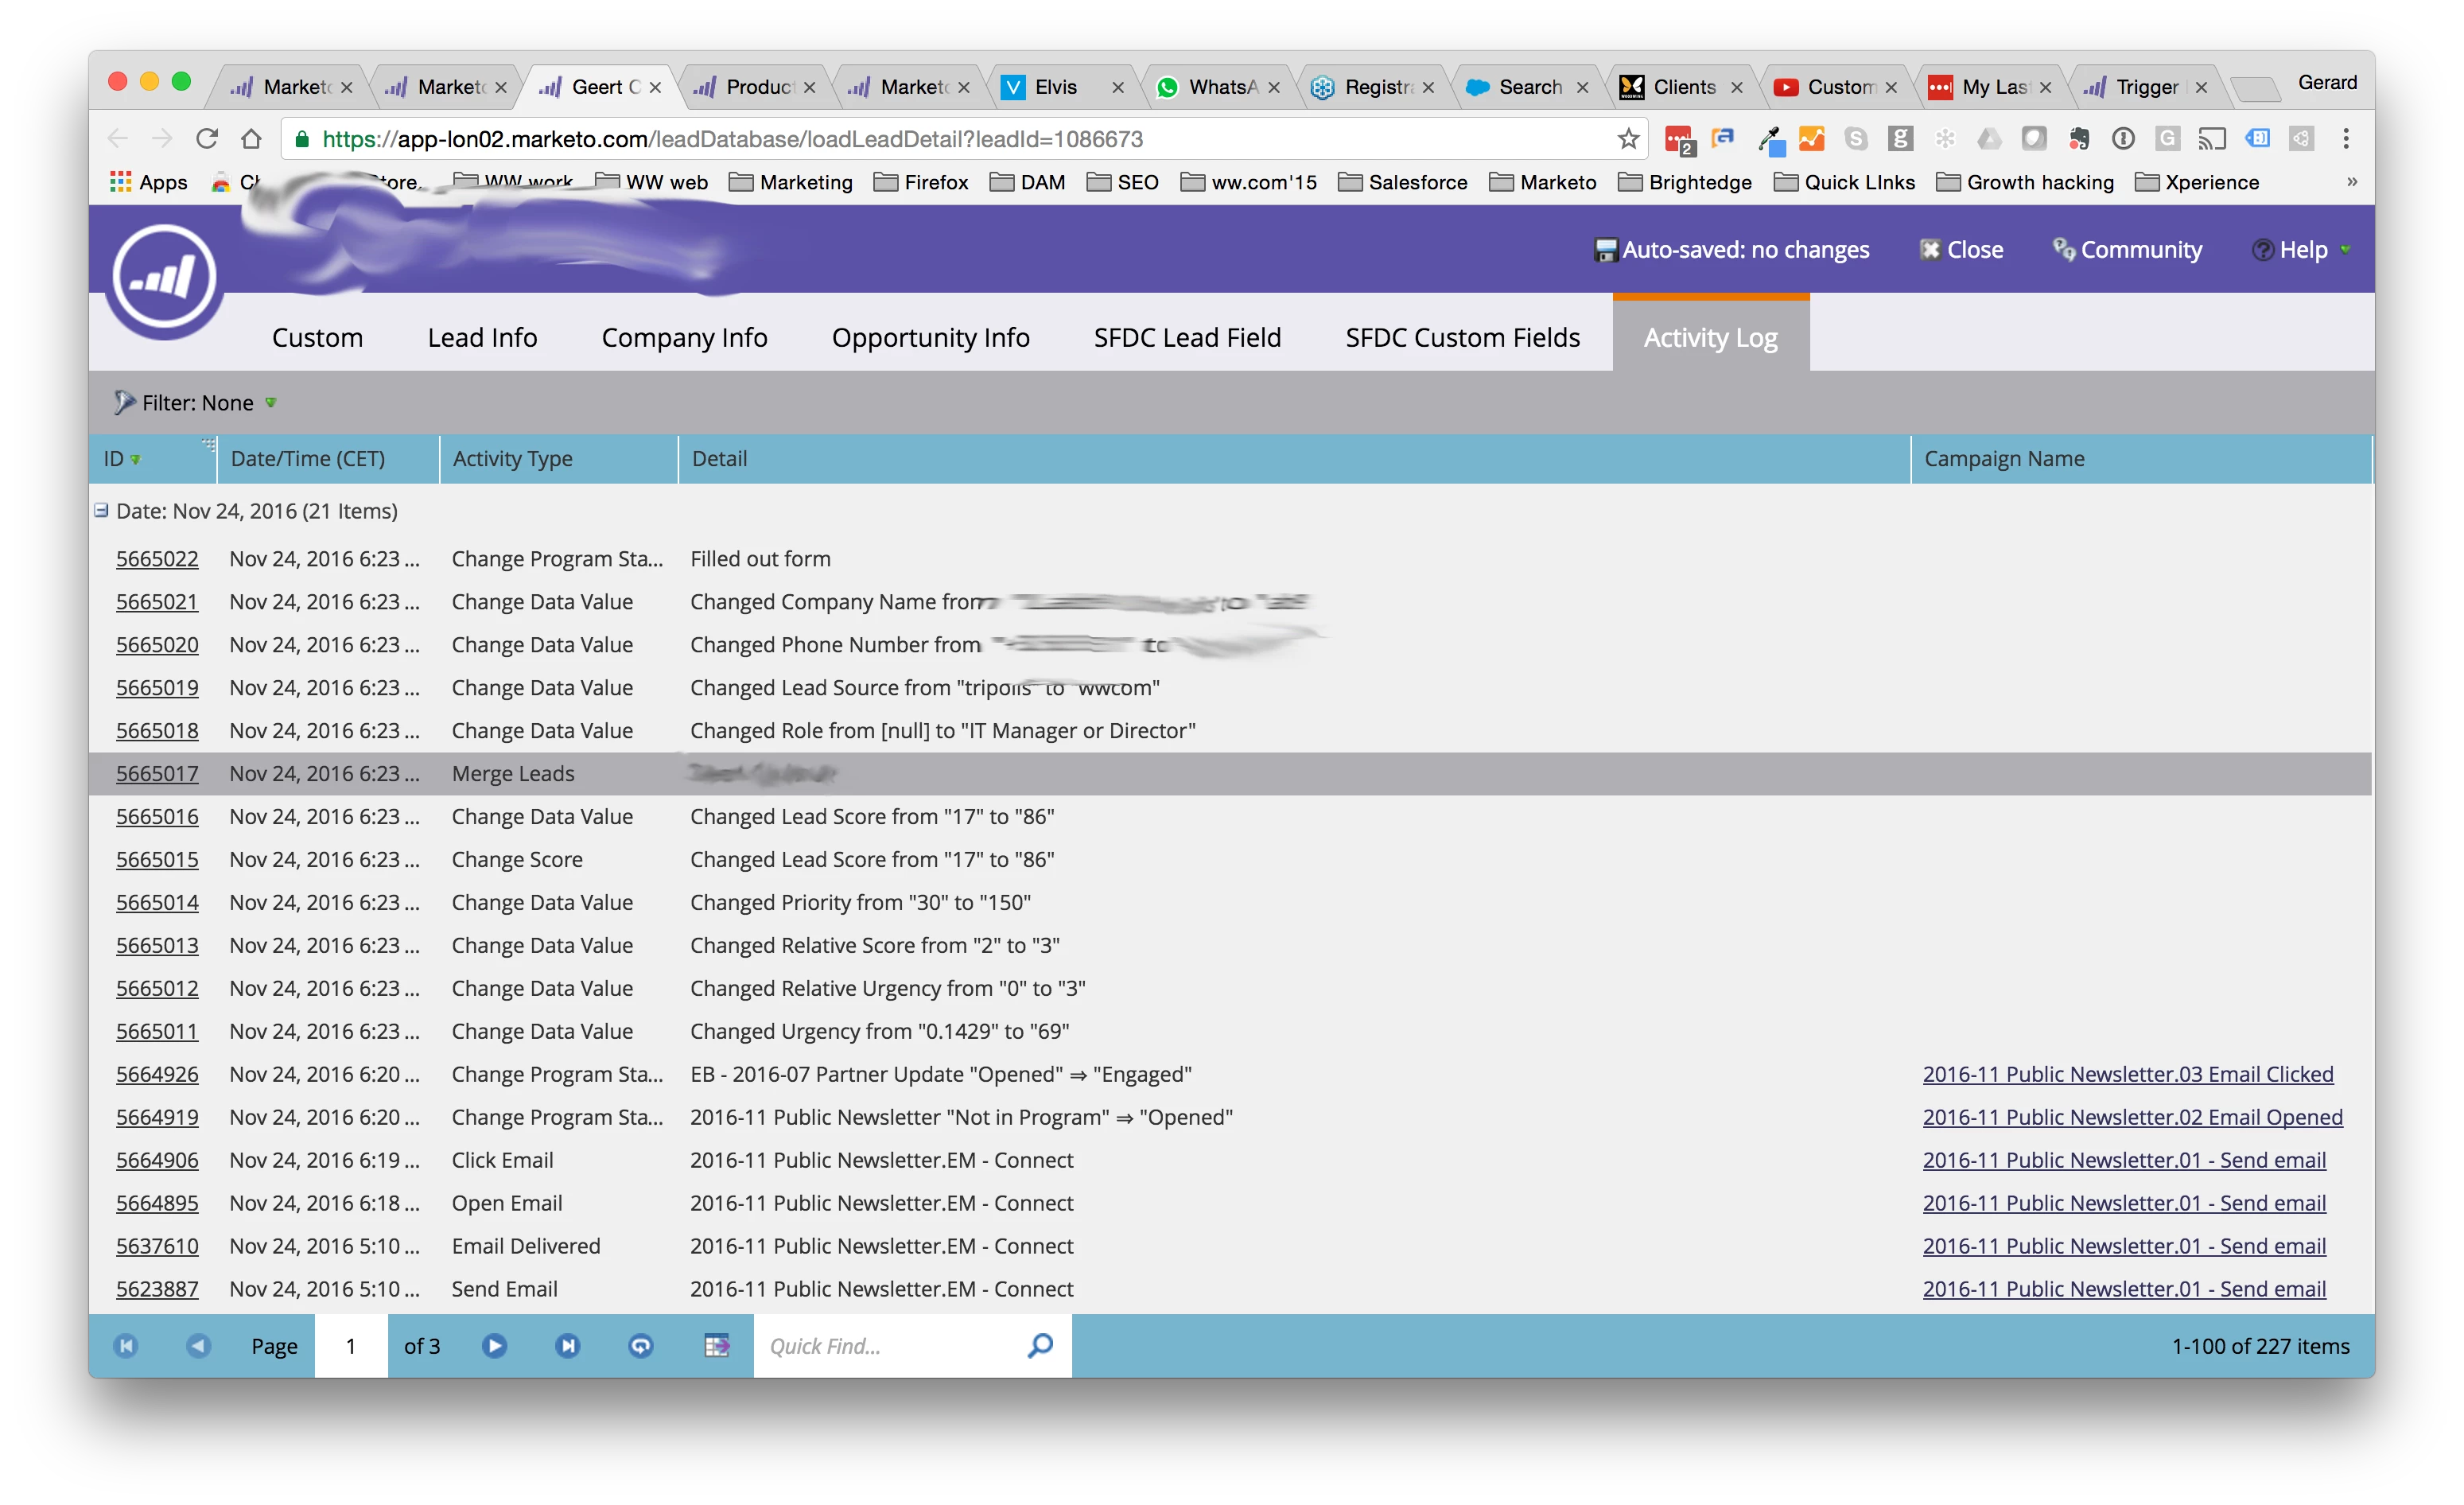
Task: Switch to the Lead Info tab
Action: [482, 338]
